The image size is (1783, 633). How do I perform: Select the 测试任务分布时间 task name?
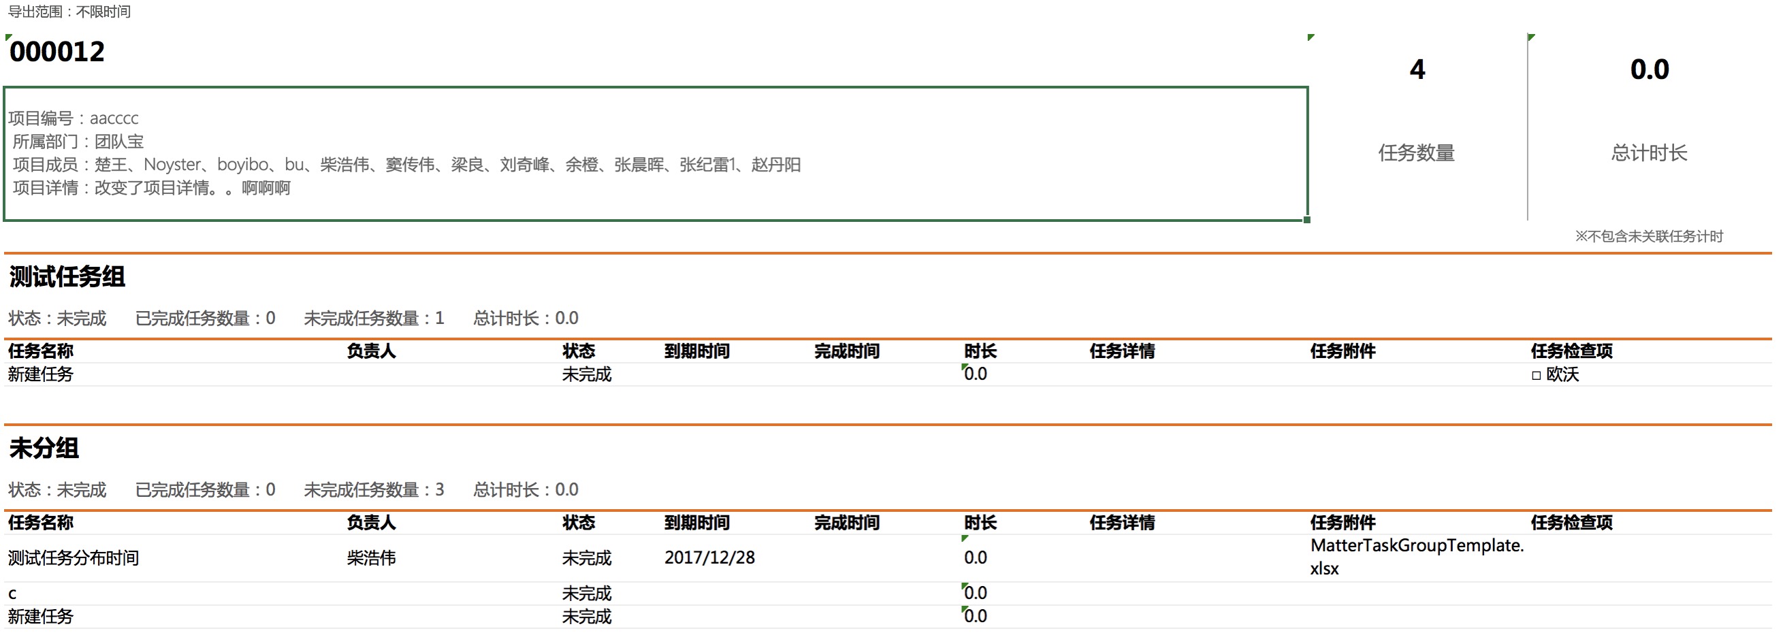pyautogui.click(x=73, y=557)
